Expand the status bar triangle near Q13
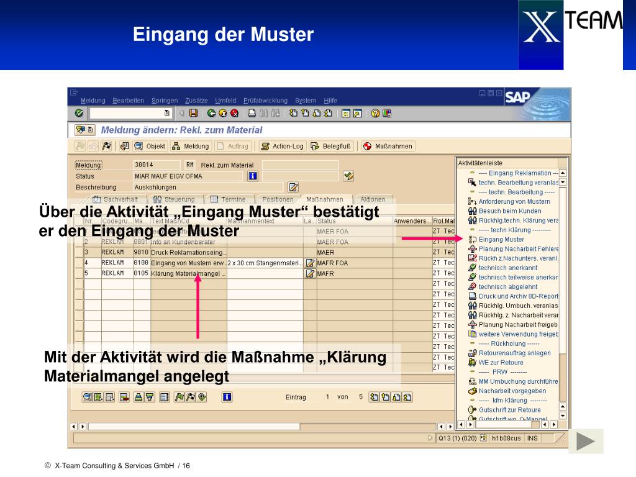 click(430, 438)
